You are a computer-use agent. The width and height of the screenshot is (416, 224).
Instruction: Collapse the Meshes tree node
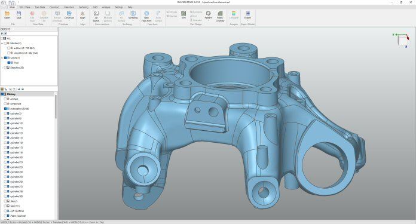pyautogui.click(x=2, y=43)
